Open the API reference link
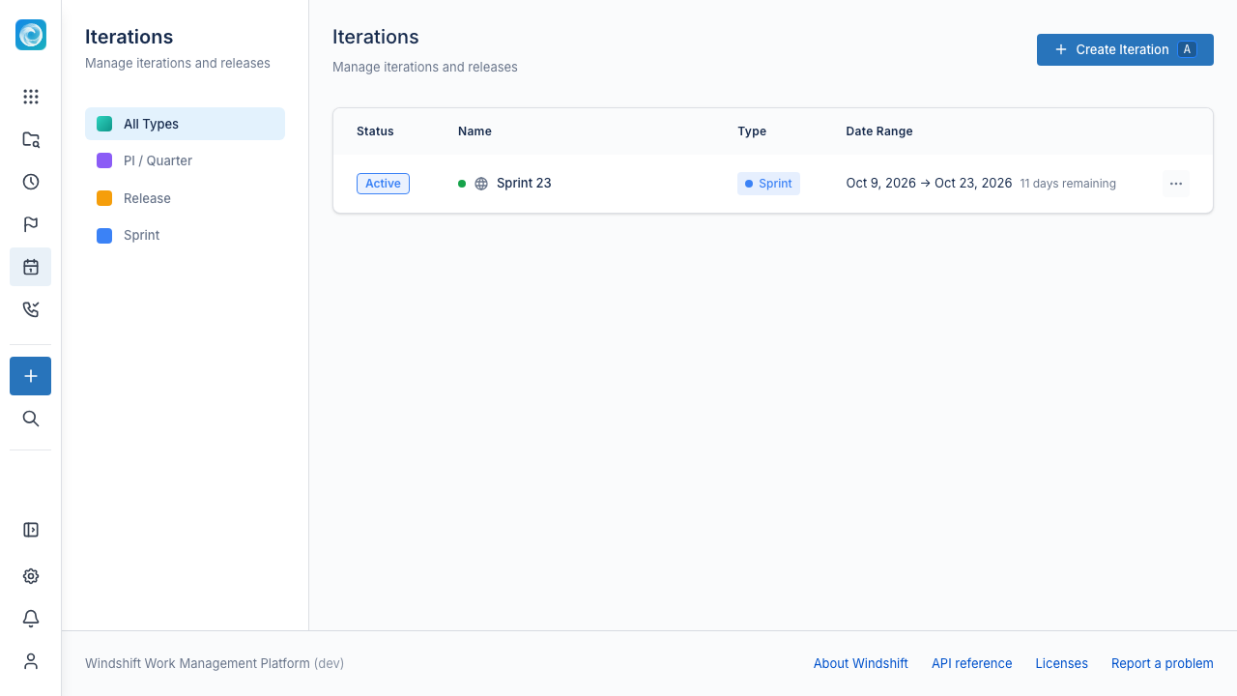The height and width of the screenshot is (696, 1237). (x=972, y=663)
